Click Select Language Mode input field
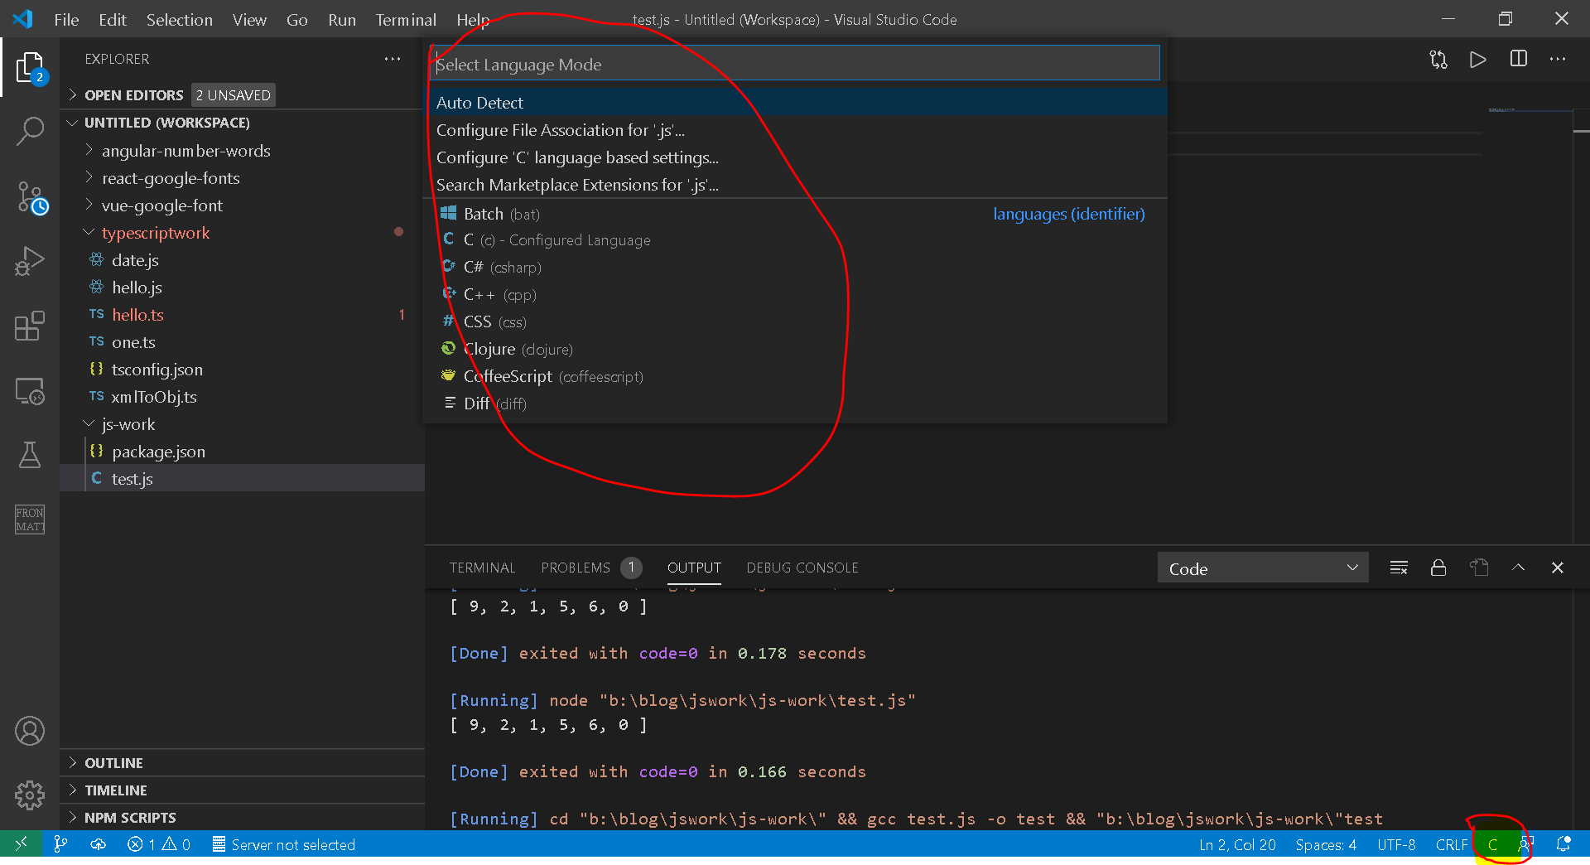 click(795, 64)
